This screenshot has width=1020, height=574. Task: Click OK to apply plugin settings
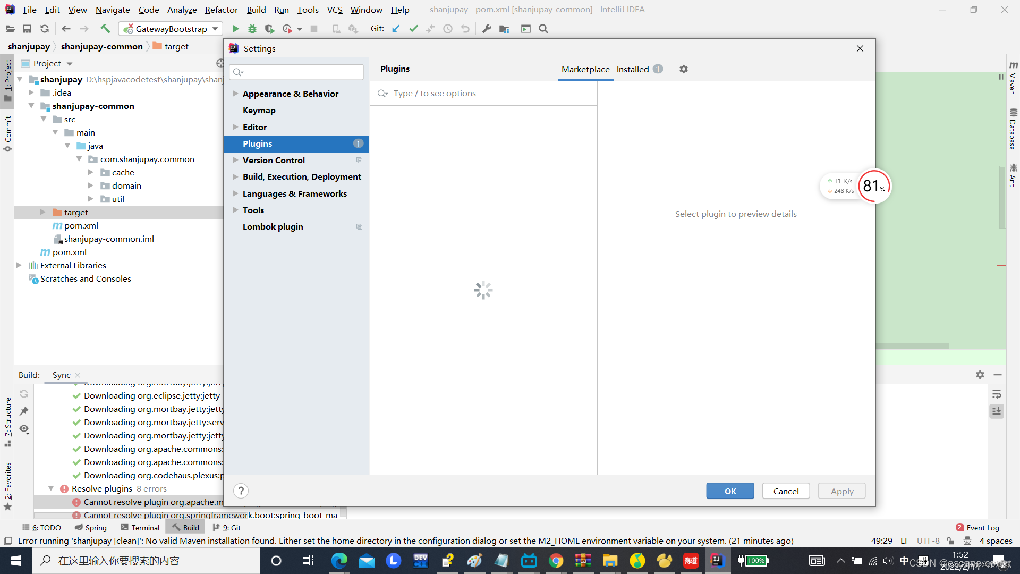click(729, 491)
